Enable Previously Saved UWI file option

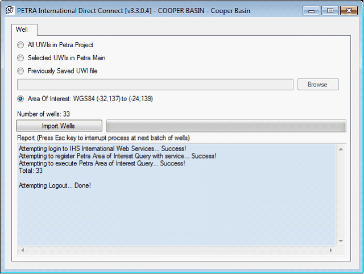21,71
